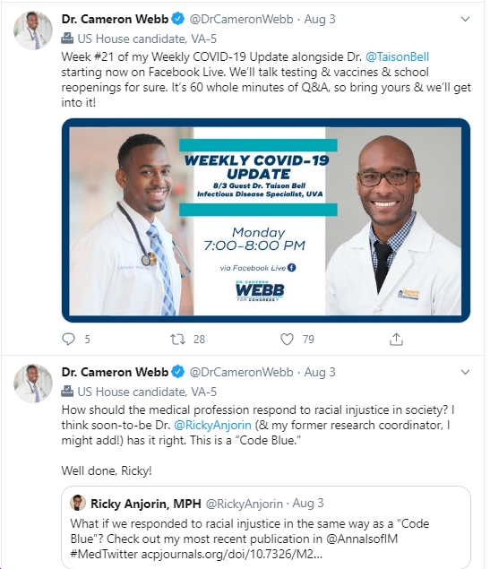Click the verified badge on first tweet
This screenshot has width=490, height=569.
[x=177, y=19]
